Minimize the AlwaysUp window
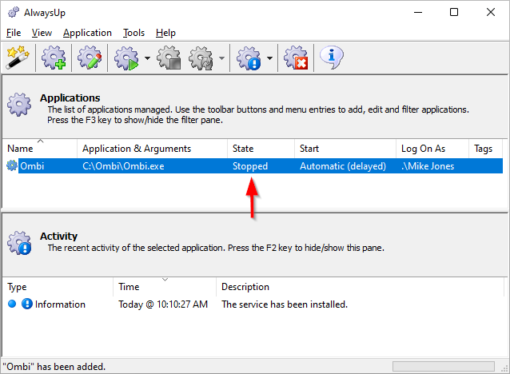 (x=418, y=12)
